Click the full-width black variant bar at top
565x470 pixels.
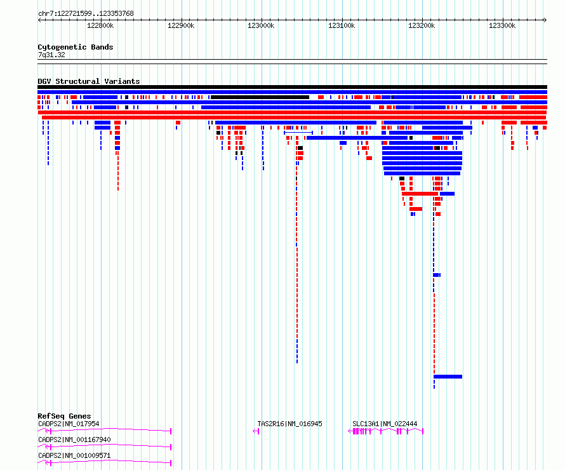tap(292, 87)
